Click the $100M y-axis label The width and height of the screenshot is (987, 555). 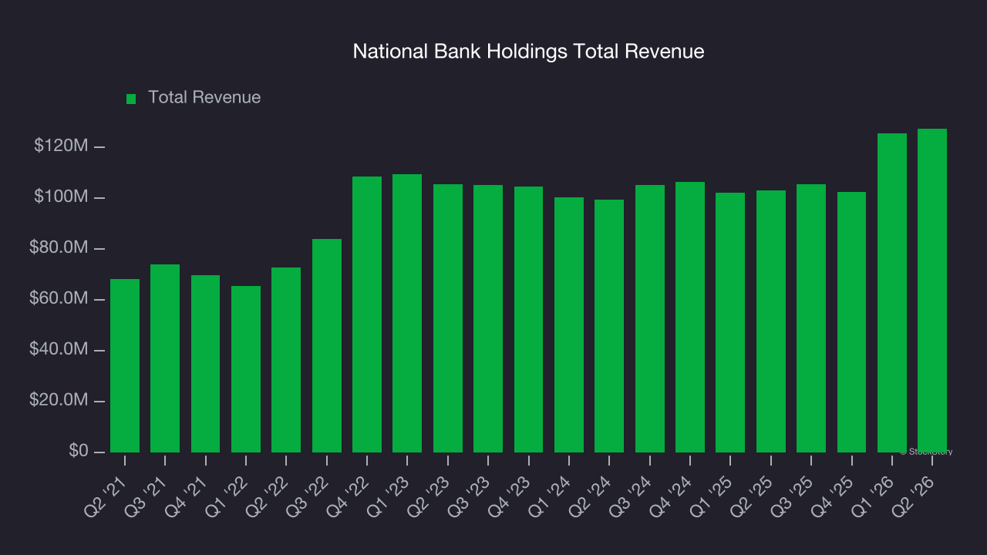coord(61,197)
